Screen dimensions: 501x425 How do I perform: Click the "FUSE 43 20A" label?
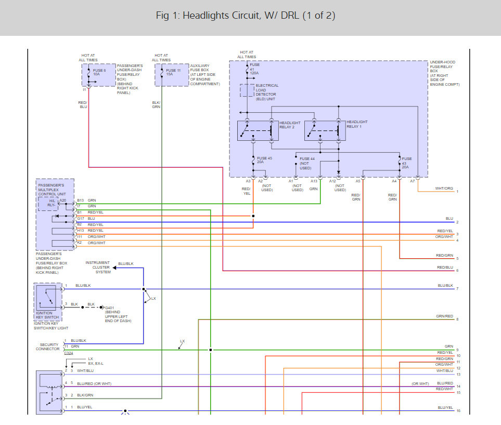pos(407,163)
